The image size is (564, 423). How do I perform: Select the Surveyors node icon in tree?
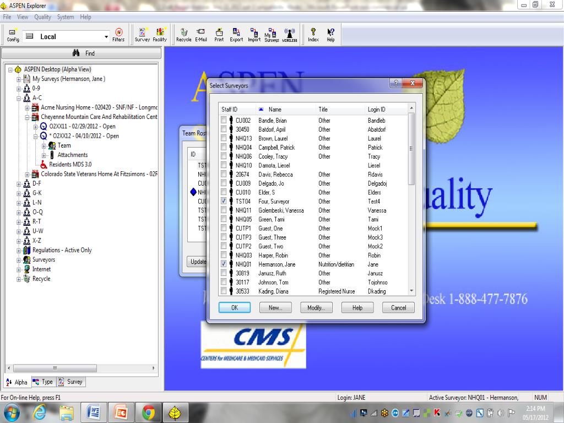(26, 260)
